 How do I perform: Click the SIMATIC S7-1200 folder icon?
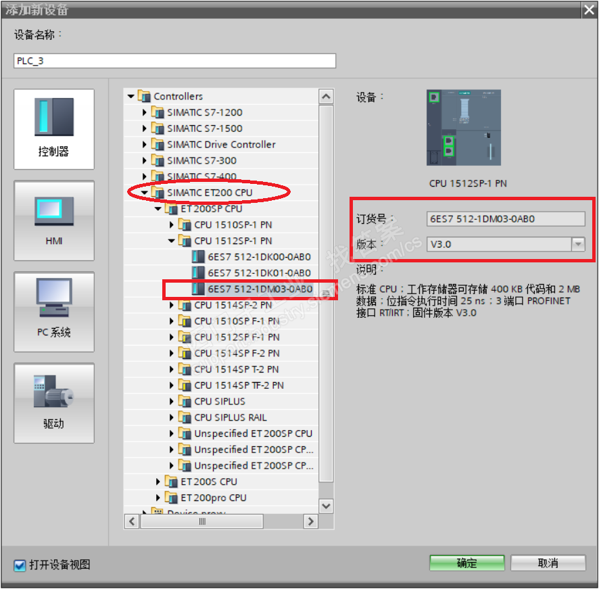click(158, 112)
